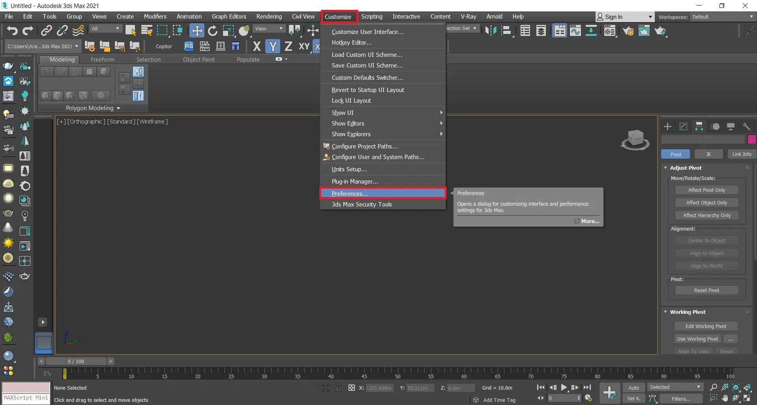Toggle the selection lock padlock icon

338,388
